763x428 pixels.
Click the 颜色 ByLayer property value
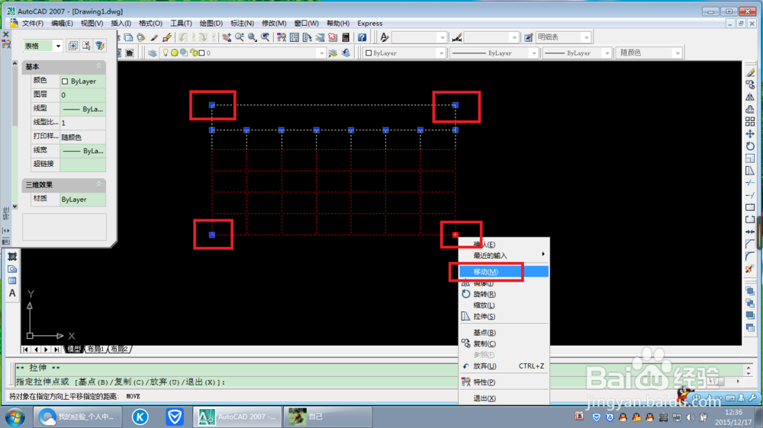(x=82, y=81)
